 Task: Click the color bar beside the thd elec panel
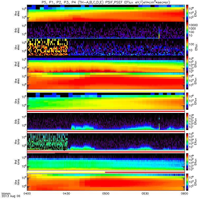tap(187, 64)
